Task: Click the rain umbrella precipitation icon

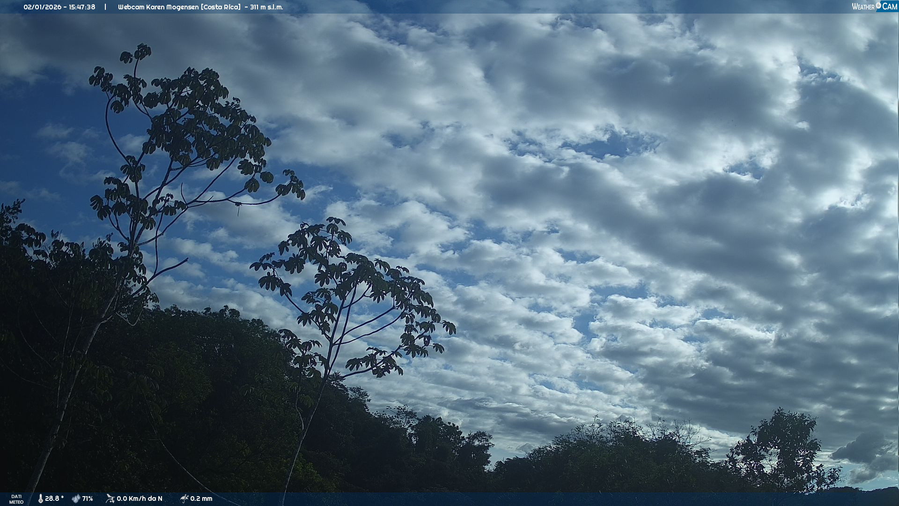Action: click(x=184, y=499)
